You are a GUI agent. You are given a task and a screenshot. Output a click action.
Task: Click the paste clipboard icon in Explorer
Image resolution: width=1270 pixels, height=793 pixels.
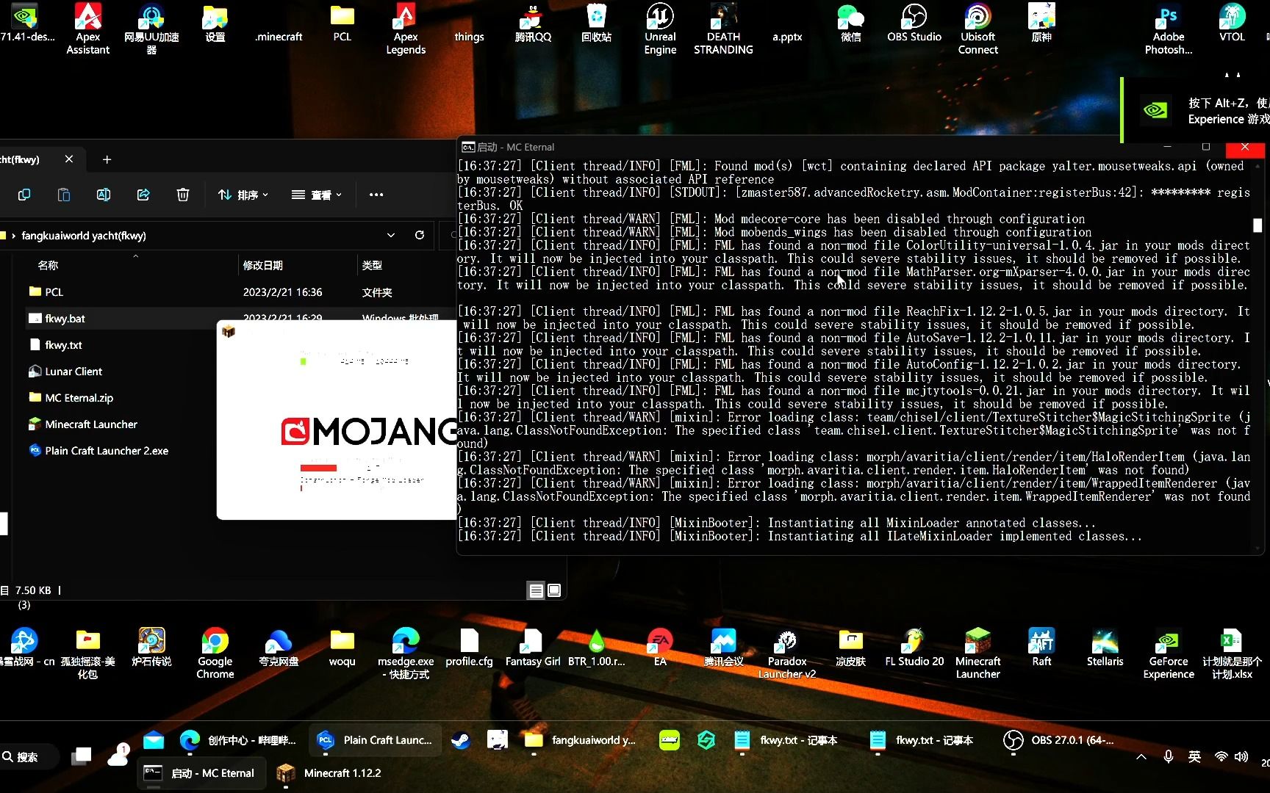pos(64,195)
